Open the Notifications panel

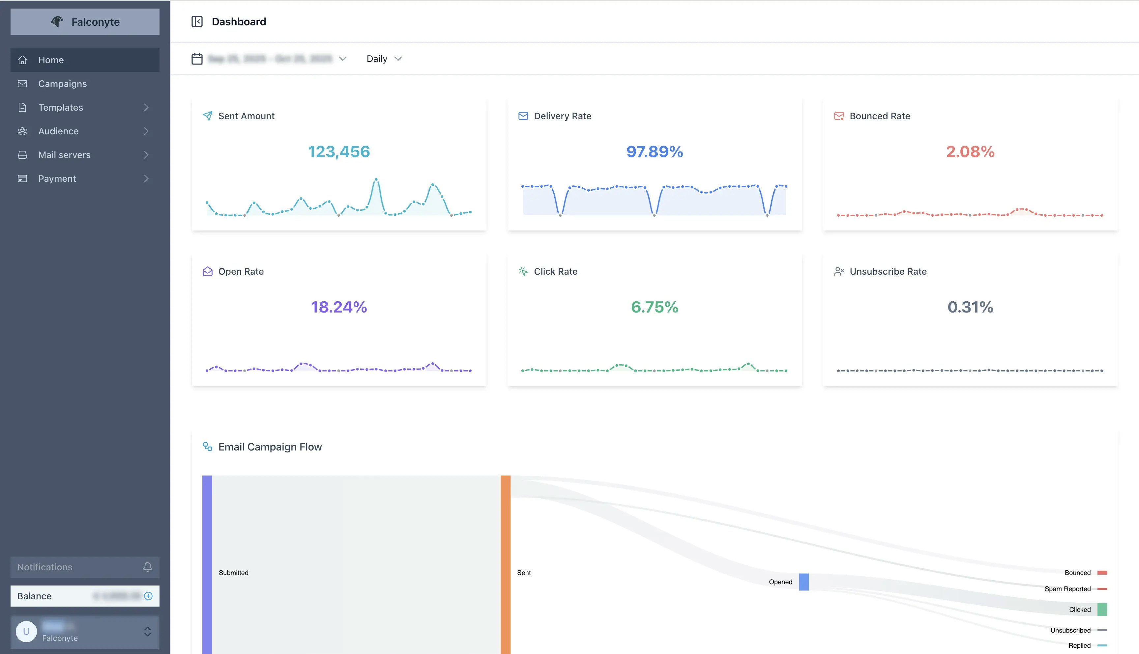85,567
